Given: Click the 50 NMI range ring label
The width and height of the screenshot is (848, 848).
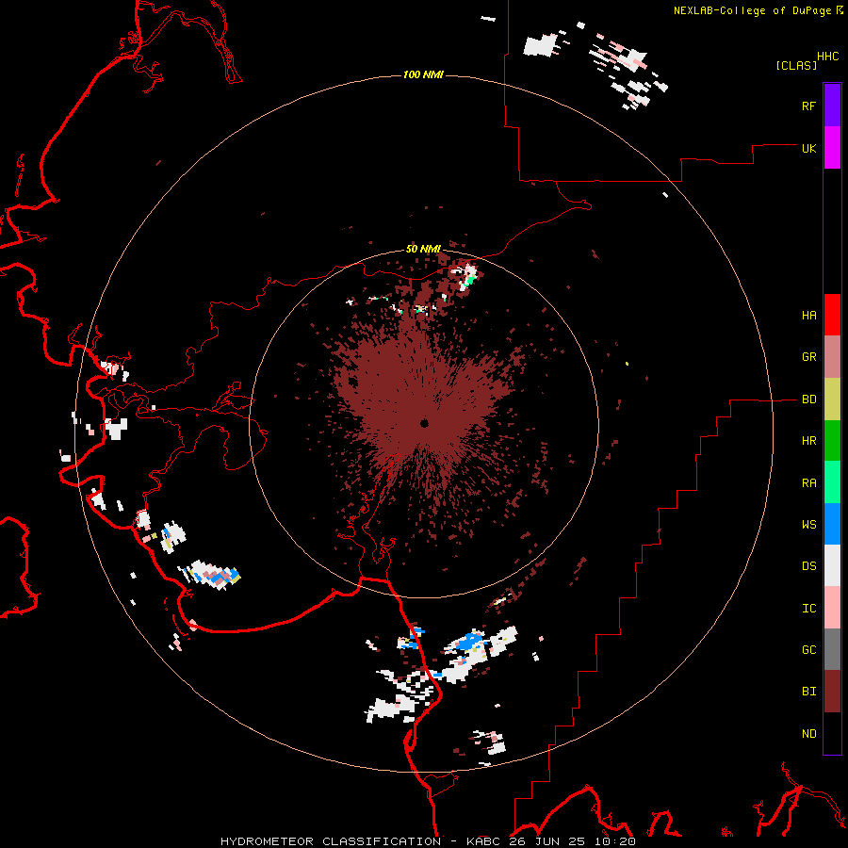Looking at the screenshot, I should [x=423, y=249].
